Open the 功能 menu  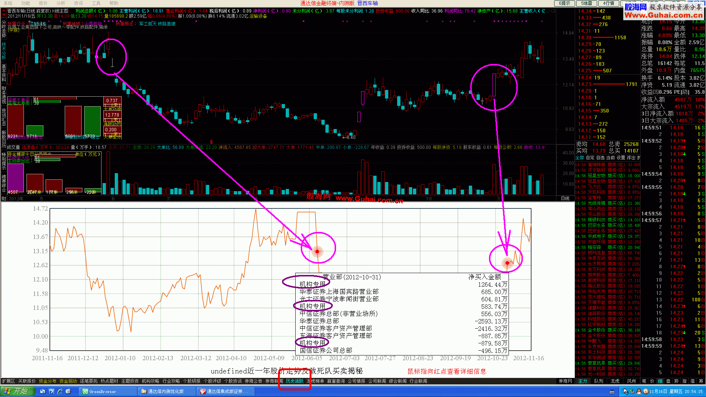pos(25,3)
